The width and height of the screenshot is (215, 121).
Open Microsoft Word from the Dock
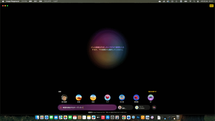[129, 118]
